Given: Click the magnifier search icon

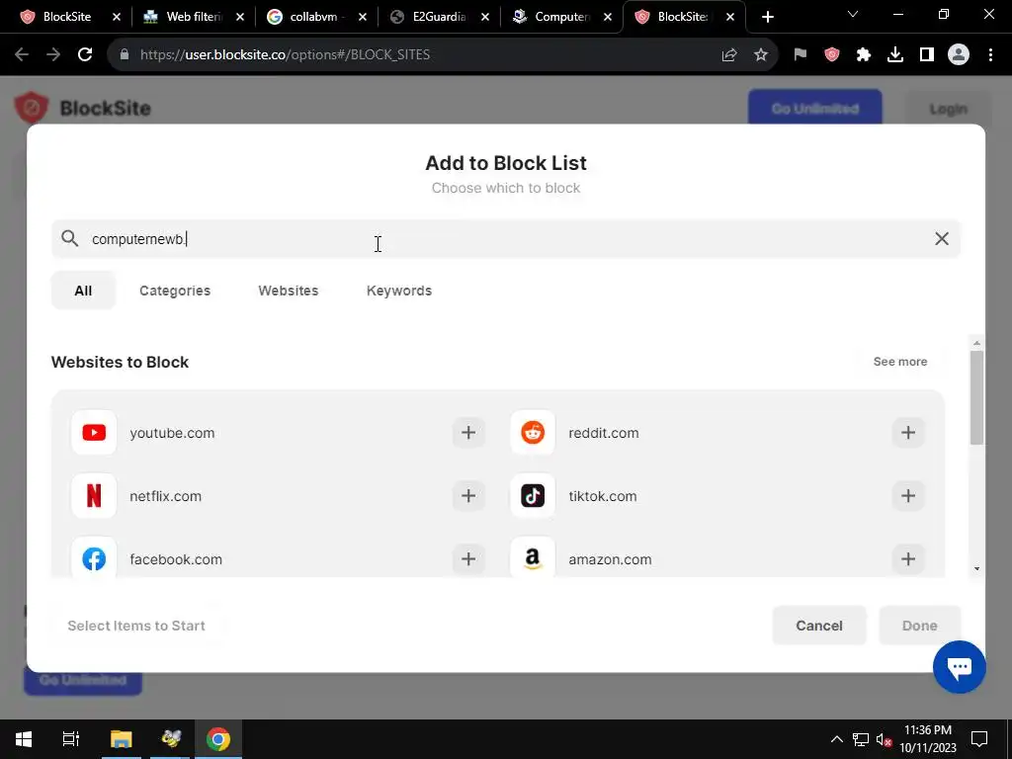Looking at the screenshot, I should (x=70, y=239).
